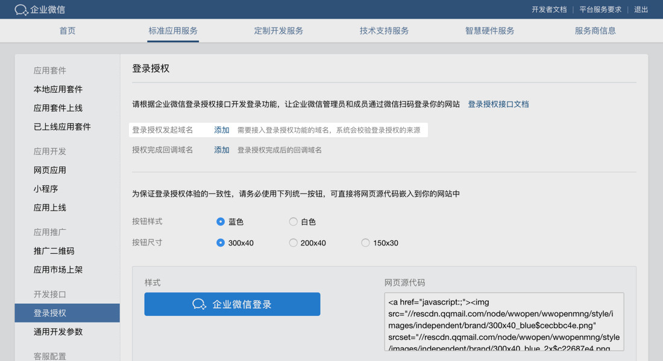Click the 开发接口 sidebar section label

point(50,294)
